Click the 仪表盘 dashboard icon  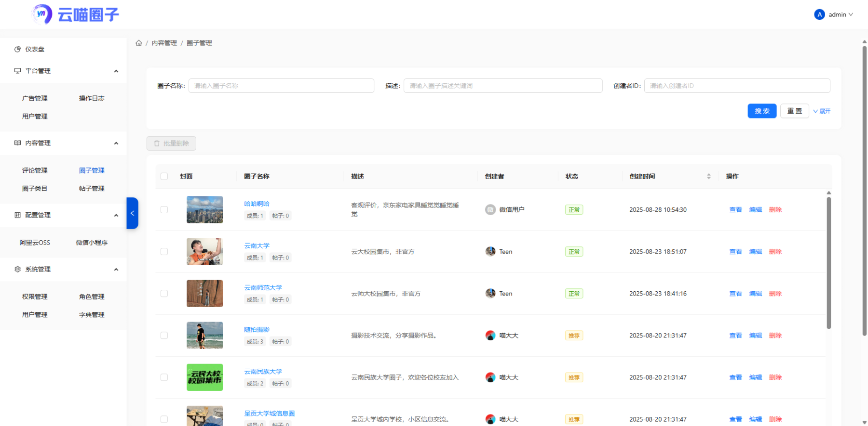pos(18,49)
